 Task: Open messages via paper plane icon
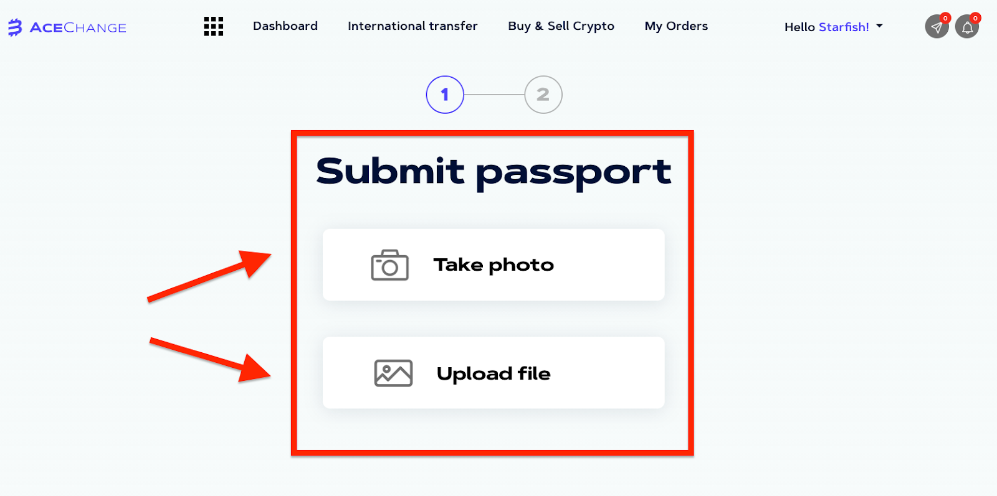point(937,27)
